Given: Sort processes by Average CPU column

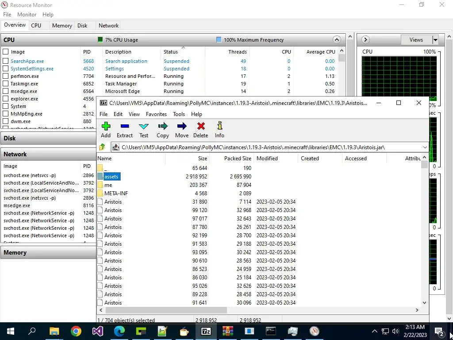Looking at the screenshot, I should pos(315,52).
